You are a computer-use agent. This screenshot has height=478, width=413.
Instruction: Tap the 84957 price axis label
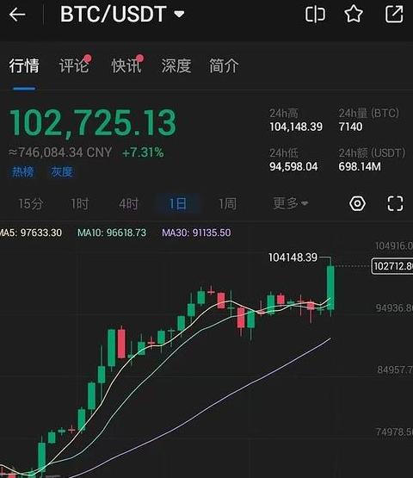pos(395,370)
